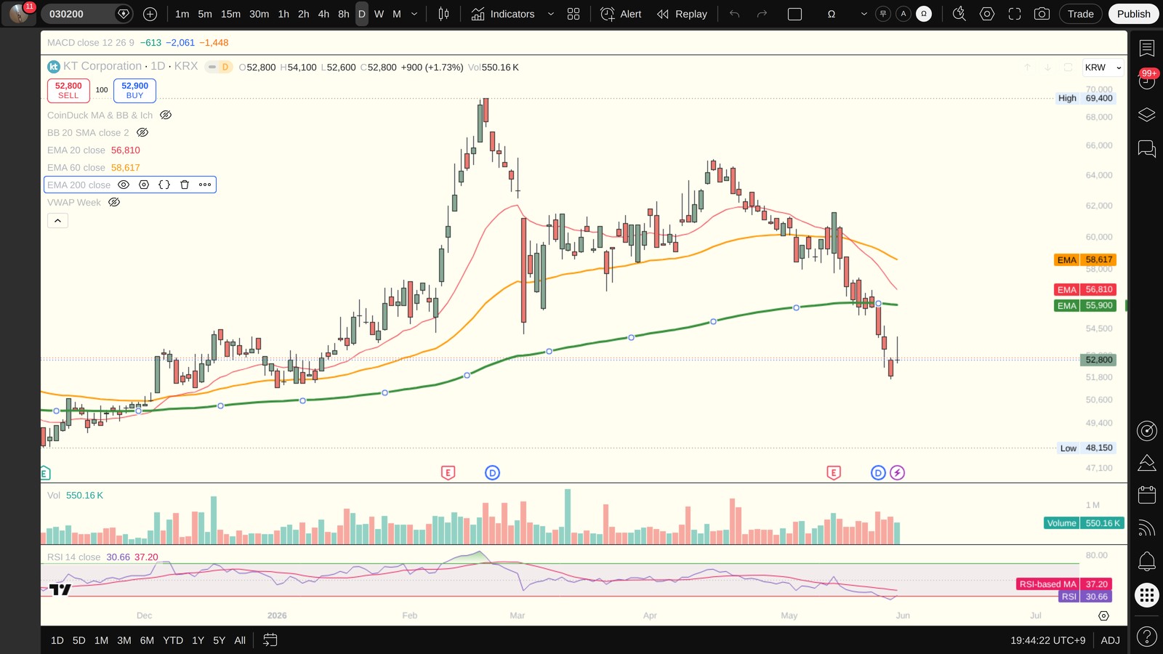Click the 52,800 SELL button
Screen dimensions: 1163x654
click(x=68, y=90)
